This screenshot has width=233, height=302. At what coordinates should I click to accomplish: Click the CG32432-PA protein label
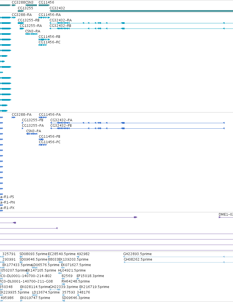pyautogui.click(x=61, y=120)
